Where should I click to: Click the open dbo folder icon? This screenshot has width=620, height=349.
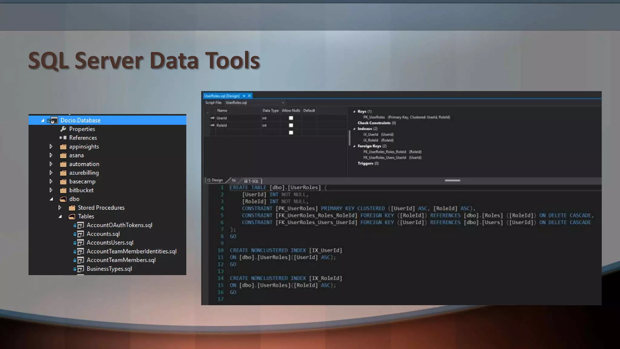(63, 199)
